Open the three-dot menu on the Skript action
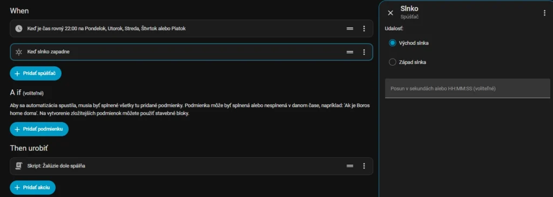This screenshot has width=553, height=197. pos(364,166)
